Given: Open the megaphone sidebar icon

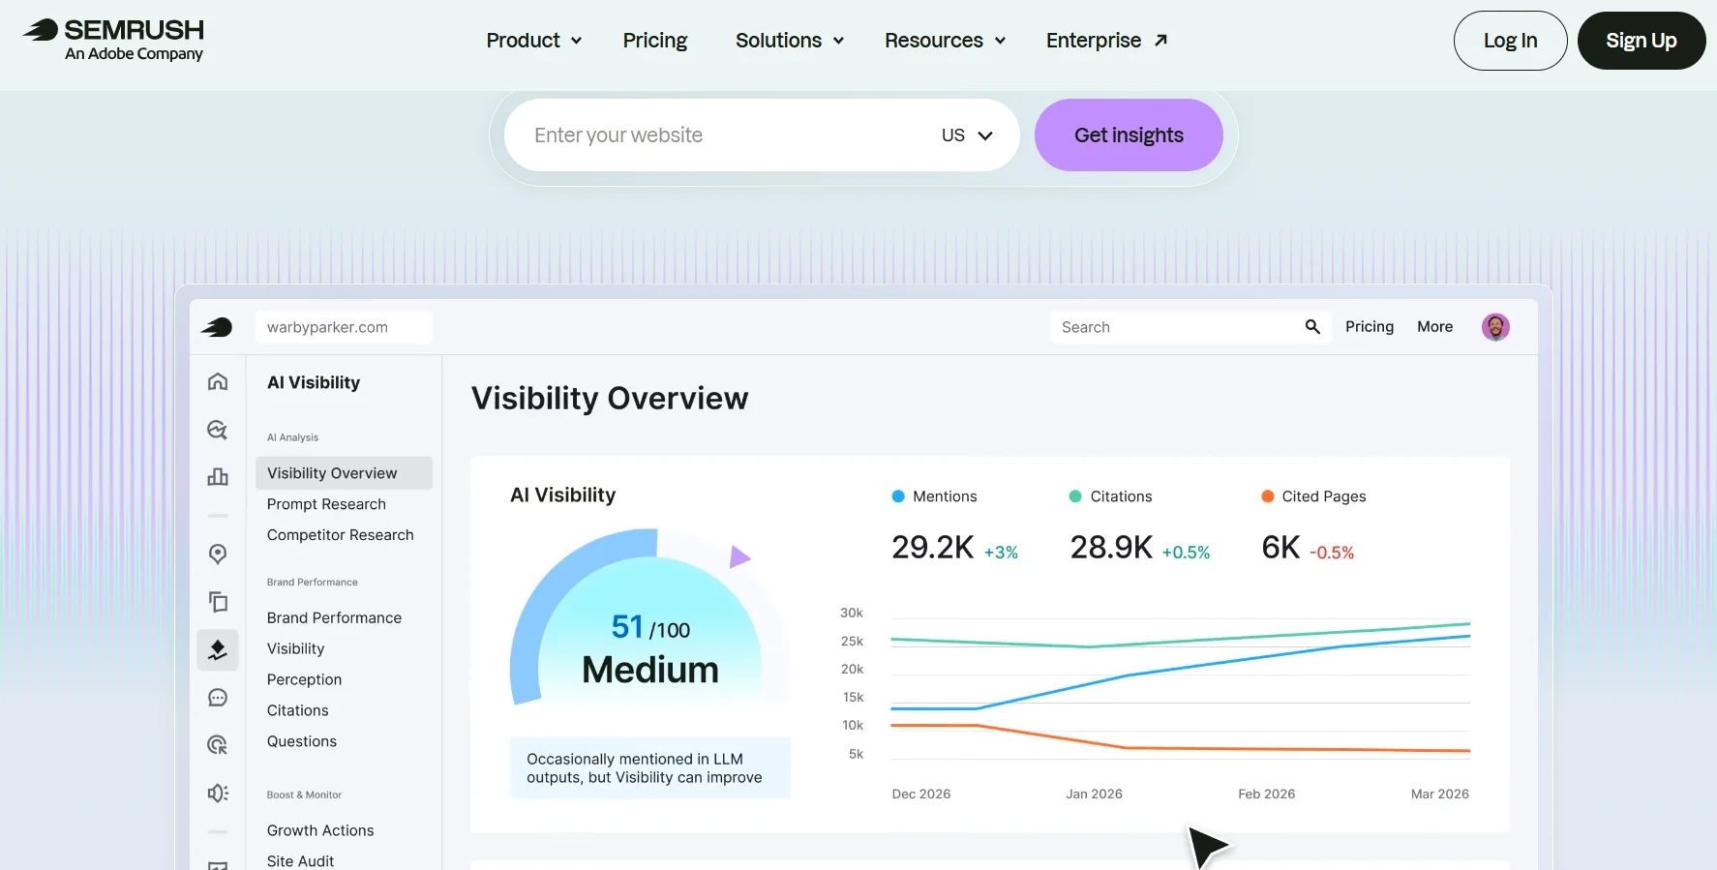Looking at the screenshot, I should (218, 794).
